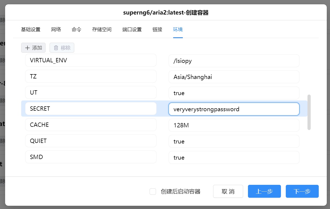Go to the 命令 tab
The image size is (330, 209).
[76, 30]
